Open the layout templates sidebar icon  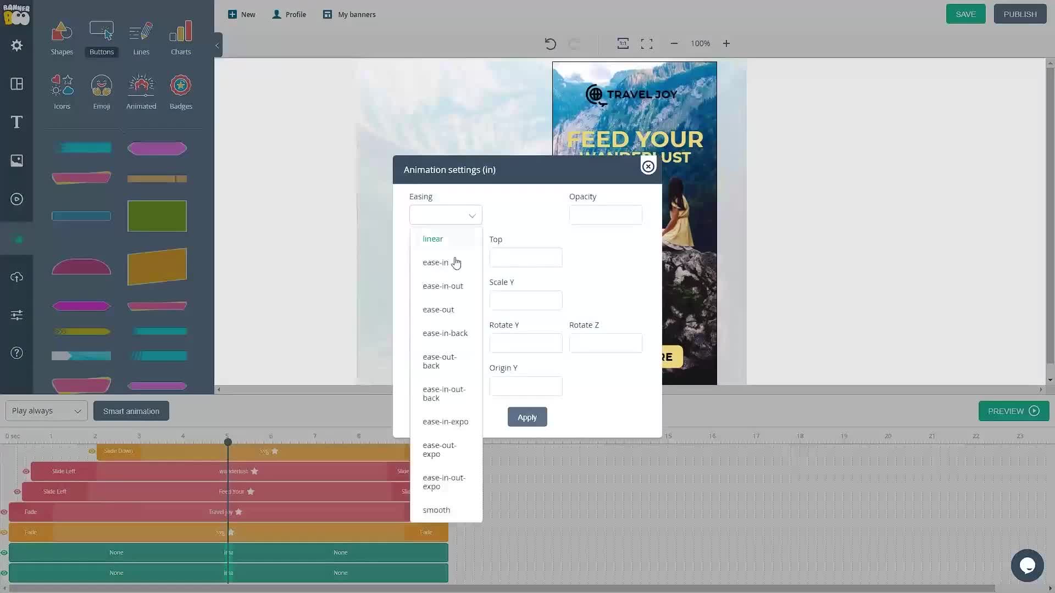(x=16, y=84)
